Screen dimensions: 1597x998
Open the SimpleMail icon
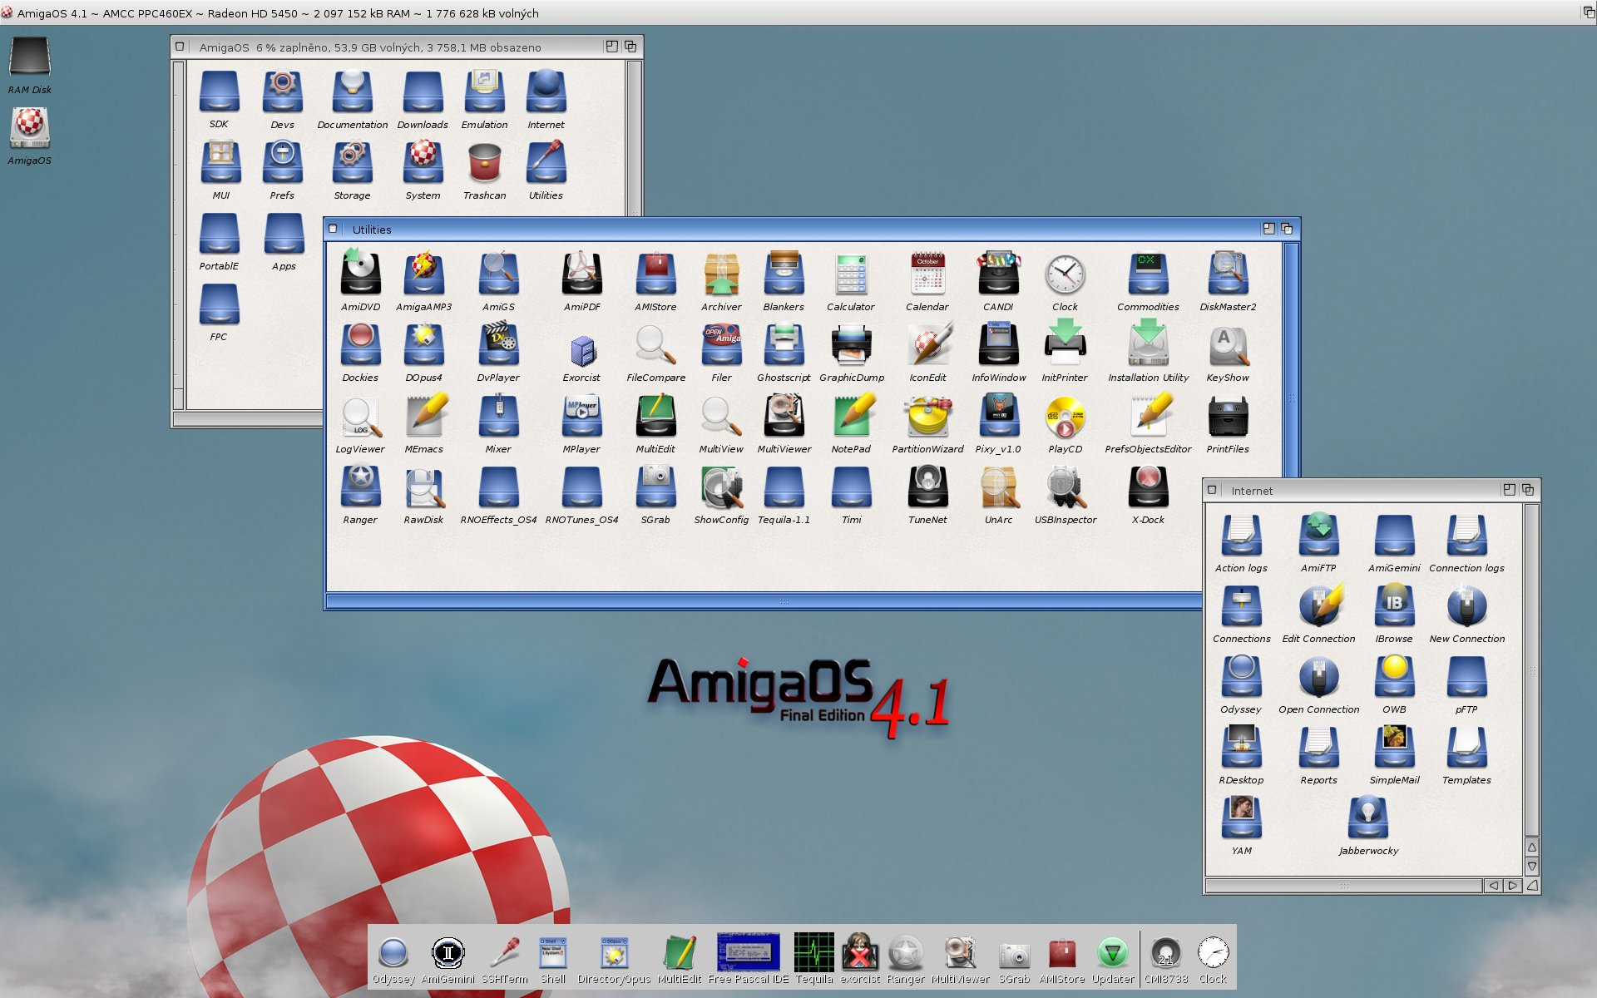pos(1393,747)
